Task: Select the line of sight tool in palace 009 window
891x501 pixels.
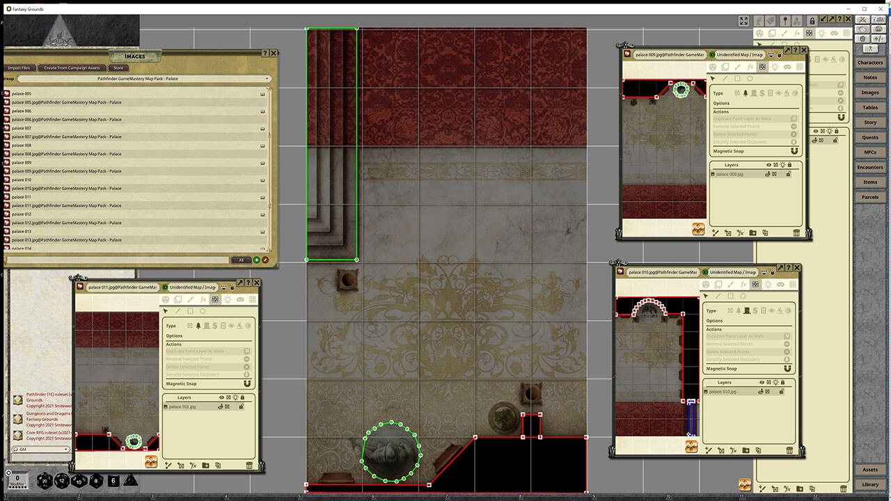Action: [x=762, y=67]
